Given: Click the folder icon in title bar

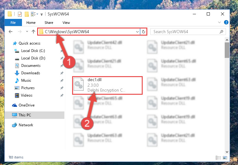Looking at the screenshot, I should pyautogui.click(x=10, y=14).
